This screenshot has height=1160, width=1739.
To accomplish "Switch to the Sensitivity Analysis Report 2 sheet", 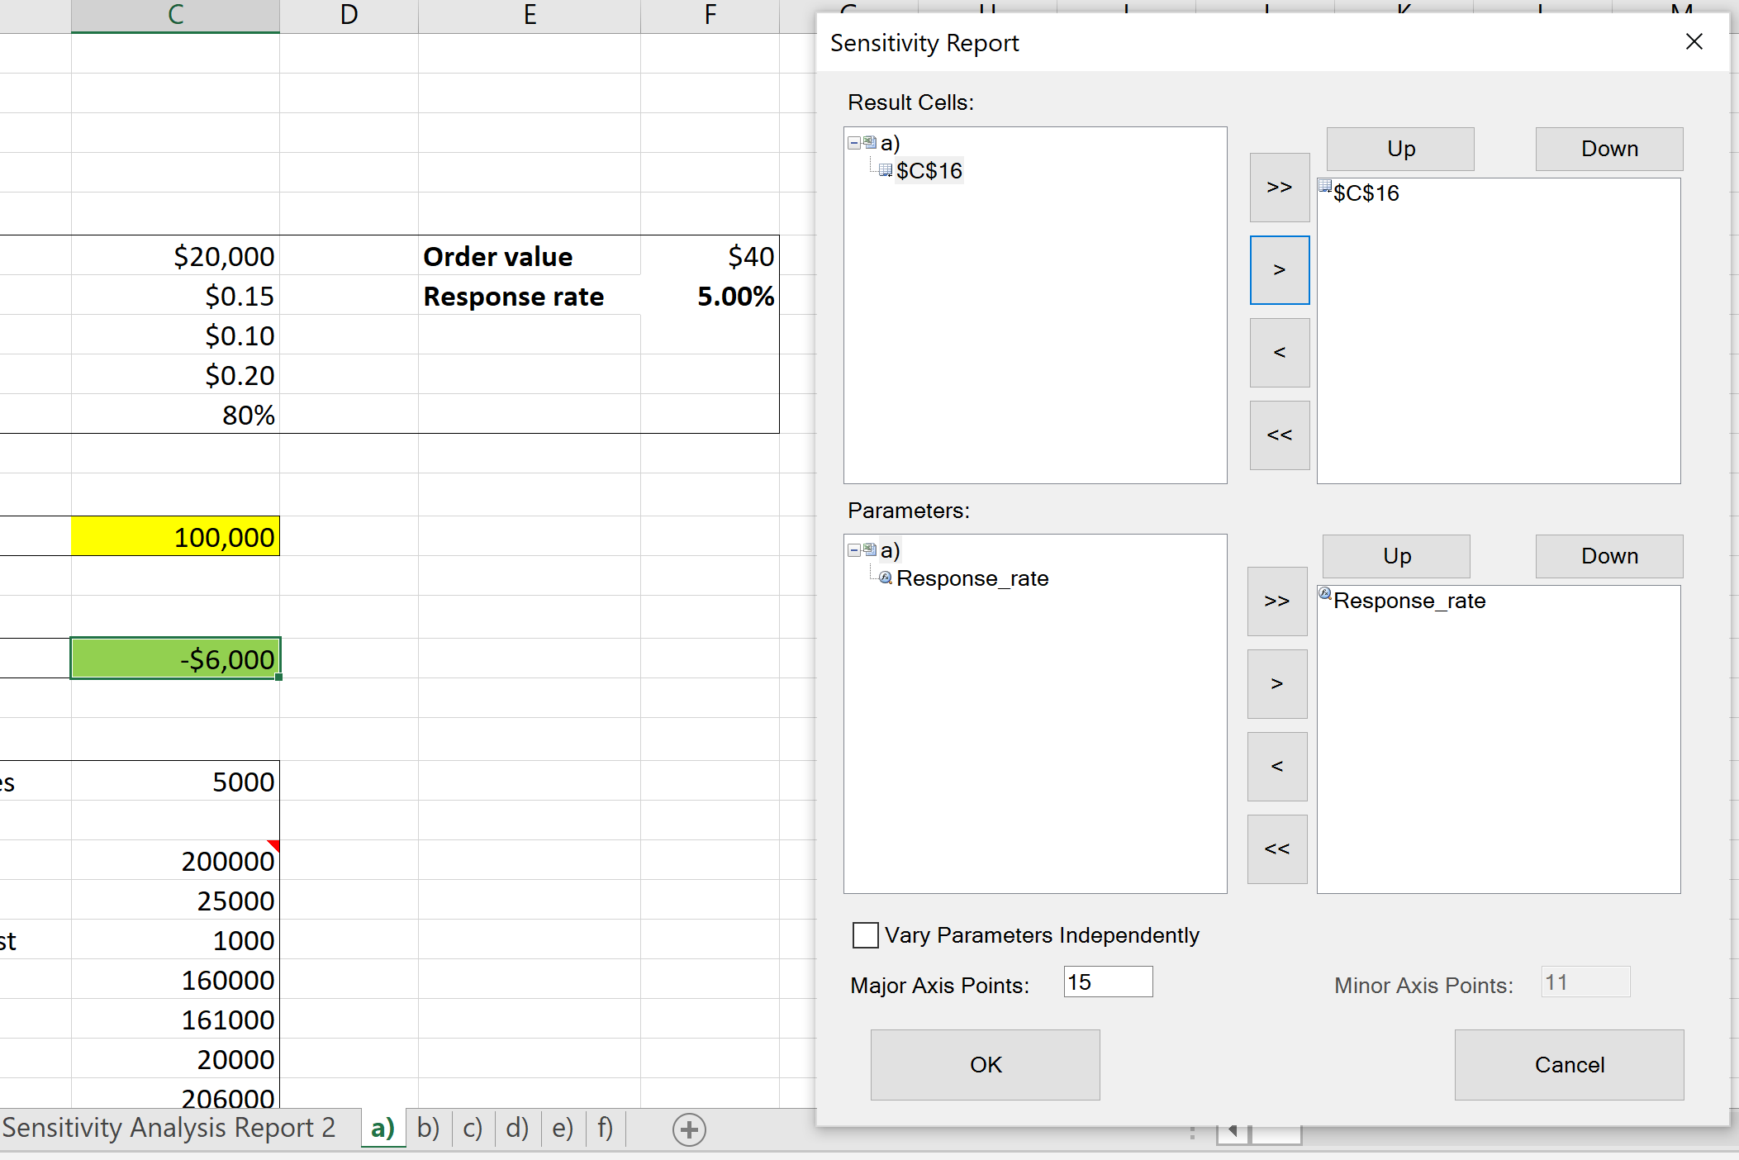I will tap(169, 1127).
